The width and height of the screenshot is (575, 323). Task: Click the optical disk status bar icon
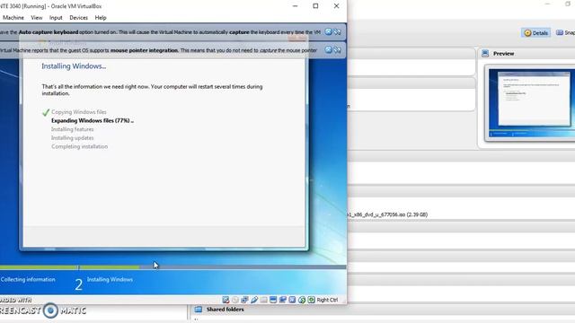tap(235, 300)
